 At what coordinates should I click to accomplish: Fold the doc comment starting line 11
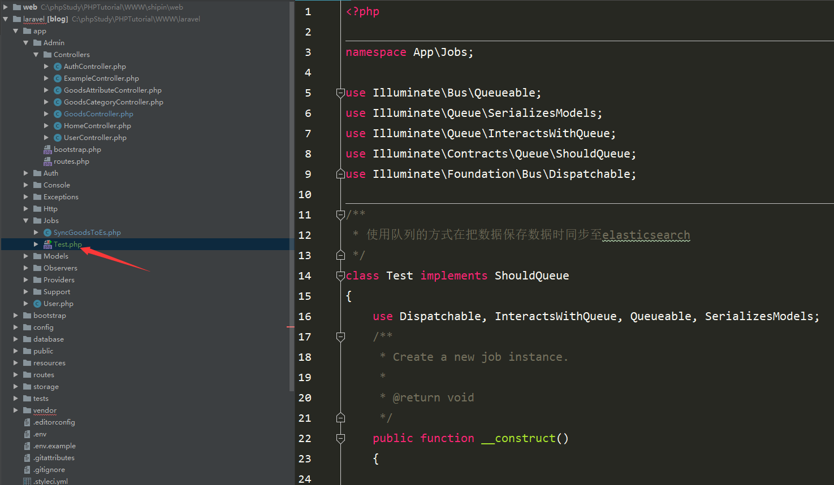point(340,215)
